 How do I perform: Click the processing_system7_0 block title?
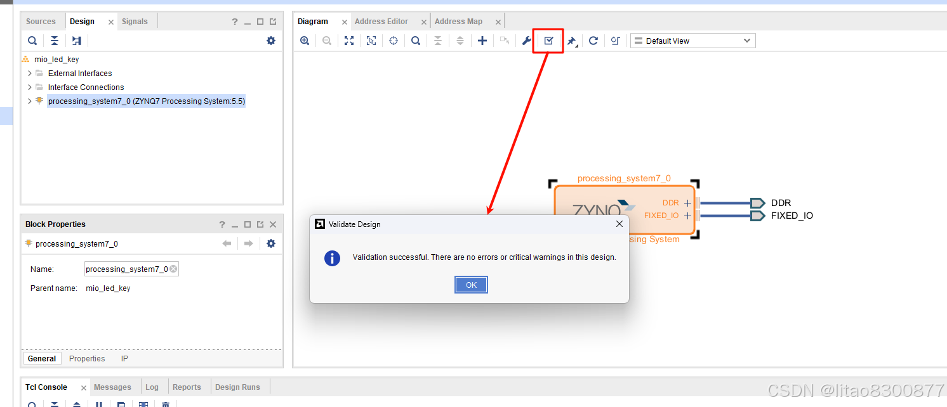click(x=624, y=179)
